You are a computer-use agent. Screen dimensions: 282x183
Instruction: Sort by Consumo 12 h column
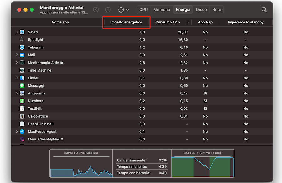tap(168, 22)
